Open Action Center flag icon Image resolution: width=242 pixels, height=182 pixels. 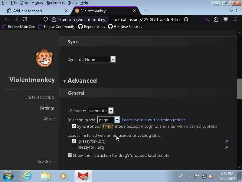[x=197, y=176]
